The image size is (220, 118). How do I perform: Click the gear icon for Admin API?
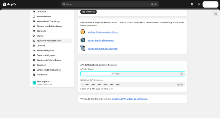point(83,40)
